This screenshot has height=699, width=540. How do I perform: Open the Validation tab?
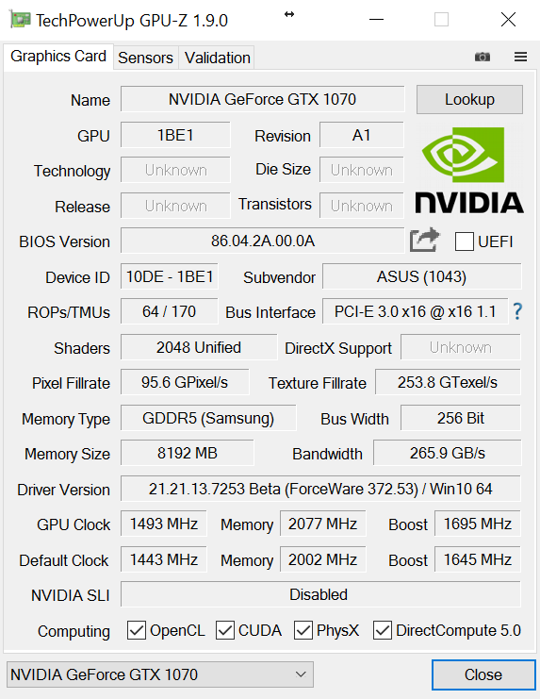[218, 58]
